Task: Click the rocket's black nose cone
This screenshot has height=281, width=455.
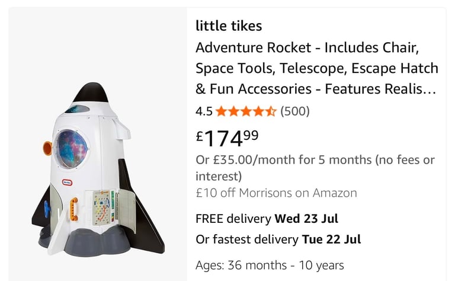Action: pyautogui.click(x=91, y=92)
